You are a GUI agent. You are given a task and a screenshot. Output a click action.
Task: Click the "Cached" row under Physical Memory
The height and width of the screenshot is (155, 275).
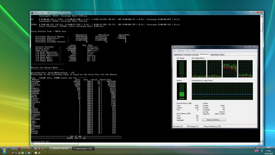click(x=187, y=108)
